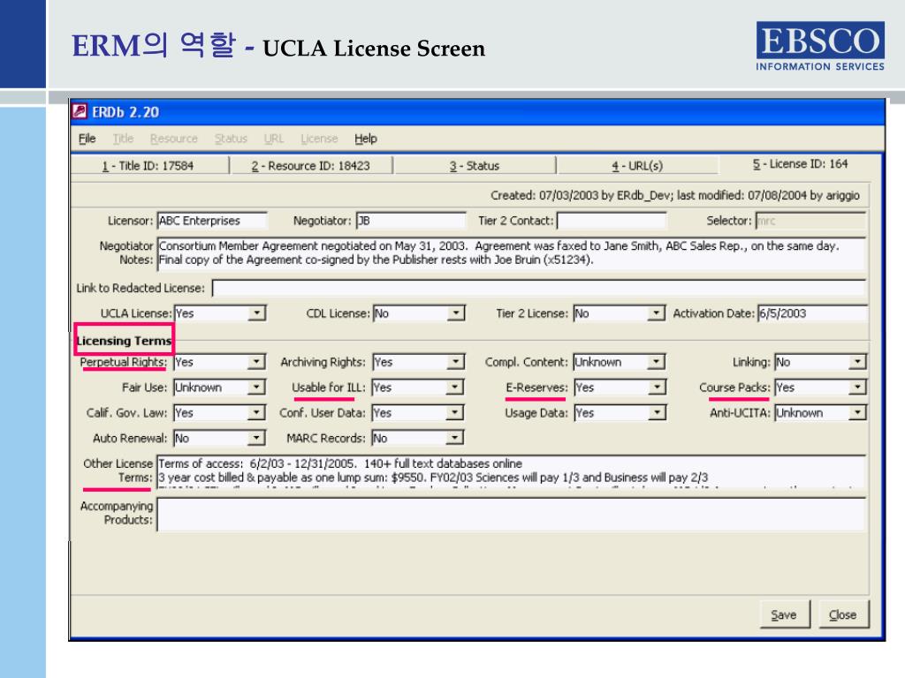This screenshot has height=678, width=905.
Task: Expand the CDL License dropdown
Action: pyautogui.click(x=456, y=313)
